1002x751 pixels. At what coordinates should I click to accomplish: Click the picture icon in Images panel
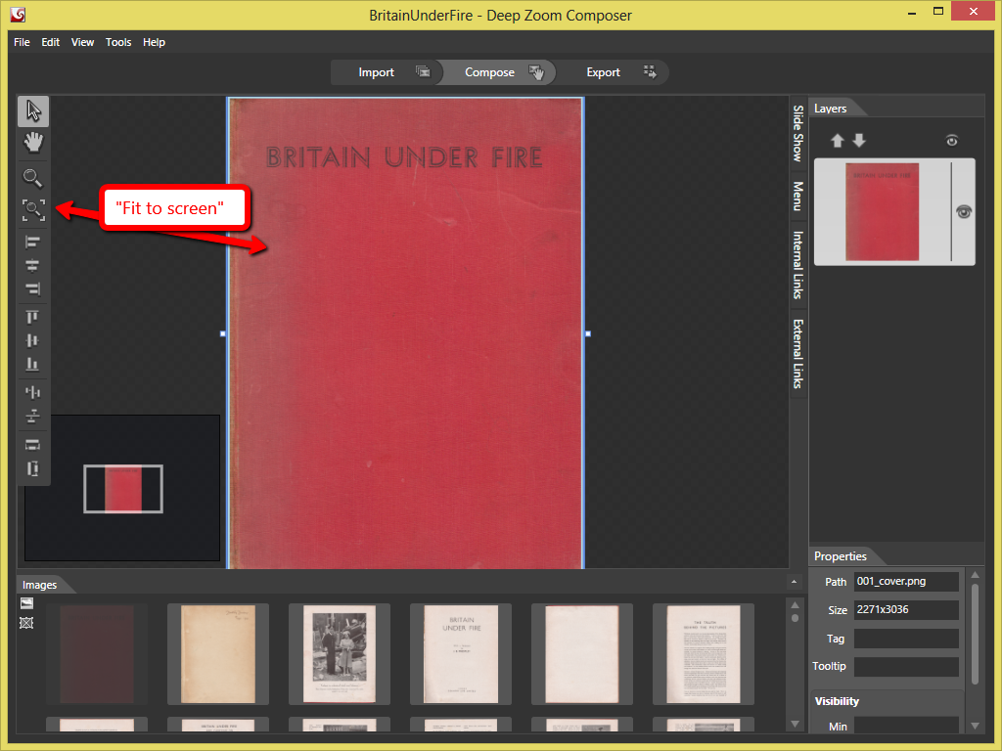(26, 602)
